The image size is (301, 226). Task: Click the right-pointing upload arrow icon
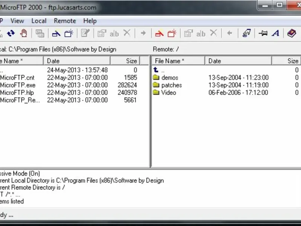(x=143, y=33)
